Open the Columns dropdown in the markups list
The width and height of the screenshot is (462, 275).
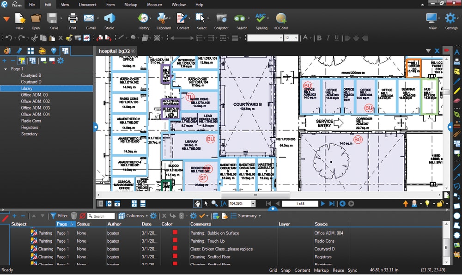[x=135, y=216]
